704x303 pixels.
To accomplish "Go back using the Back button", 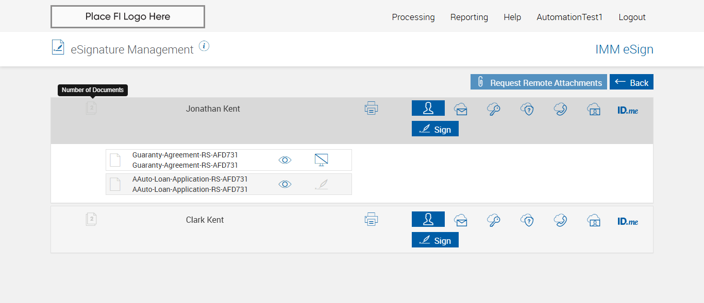I will coord(631,82).
